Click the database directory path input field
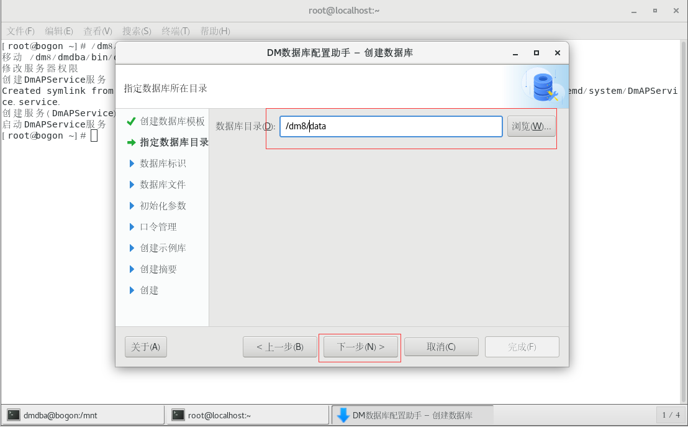 pos(391,127)
